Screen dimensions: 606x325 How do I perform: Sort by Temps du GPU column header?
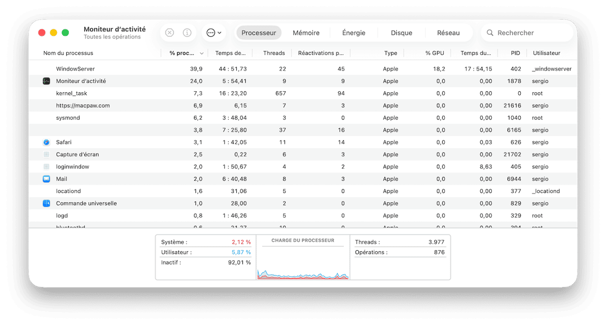tap(475, 53)
